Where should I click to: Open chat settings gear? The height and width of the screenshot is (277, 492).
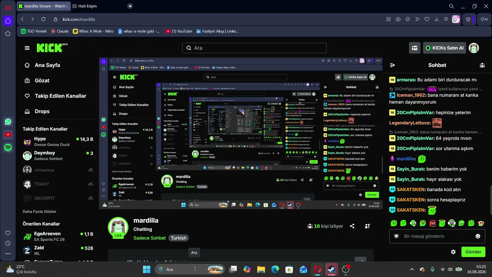pyautogui.click(x=453, y=252)
